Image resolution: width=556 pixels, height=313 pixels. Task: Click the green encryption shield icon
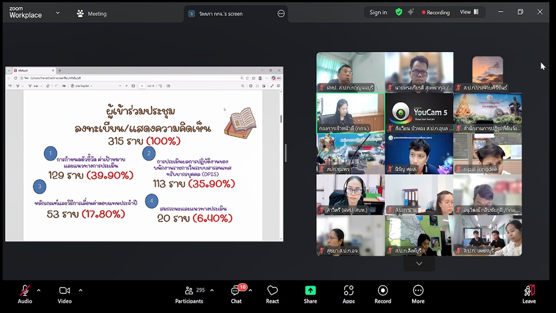click(399, 12)
